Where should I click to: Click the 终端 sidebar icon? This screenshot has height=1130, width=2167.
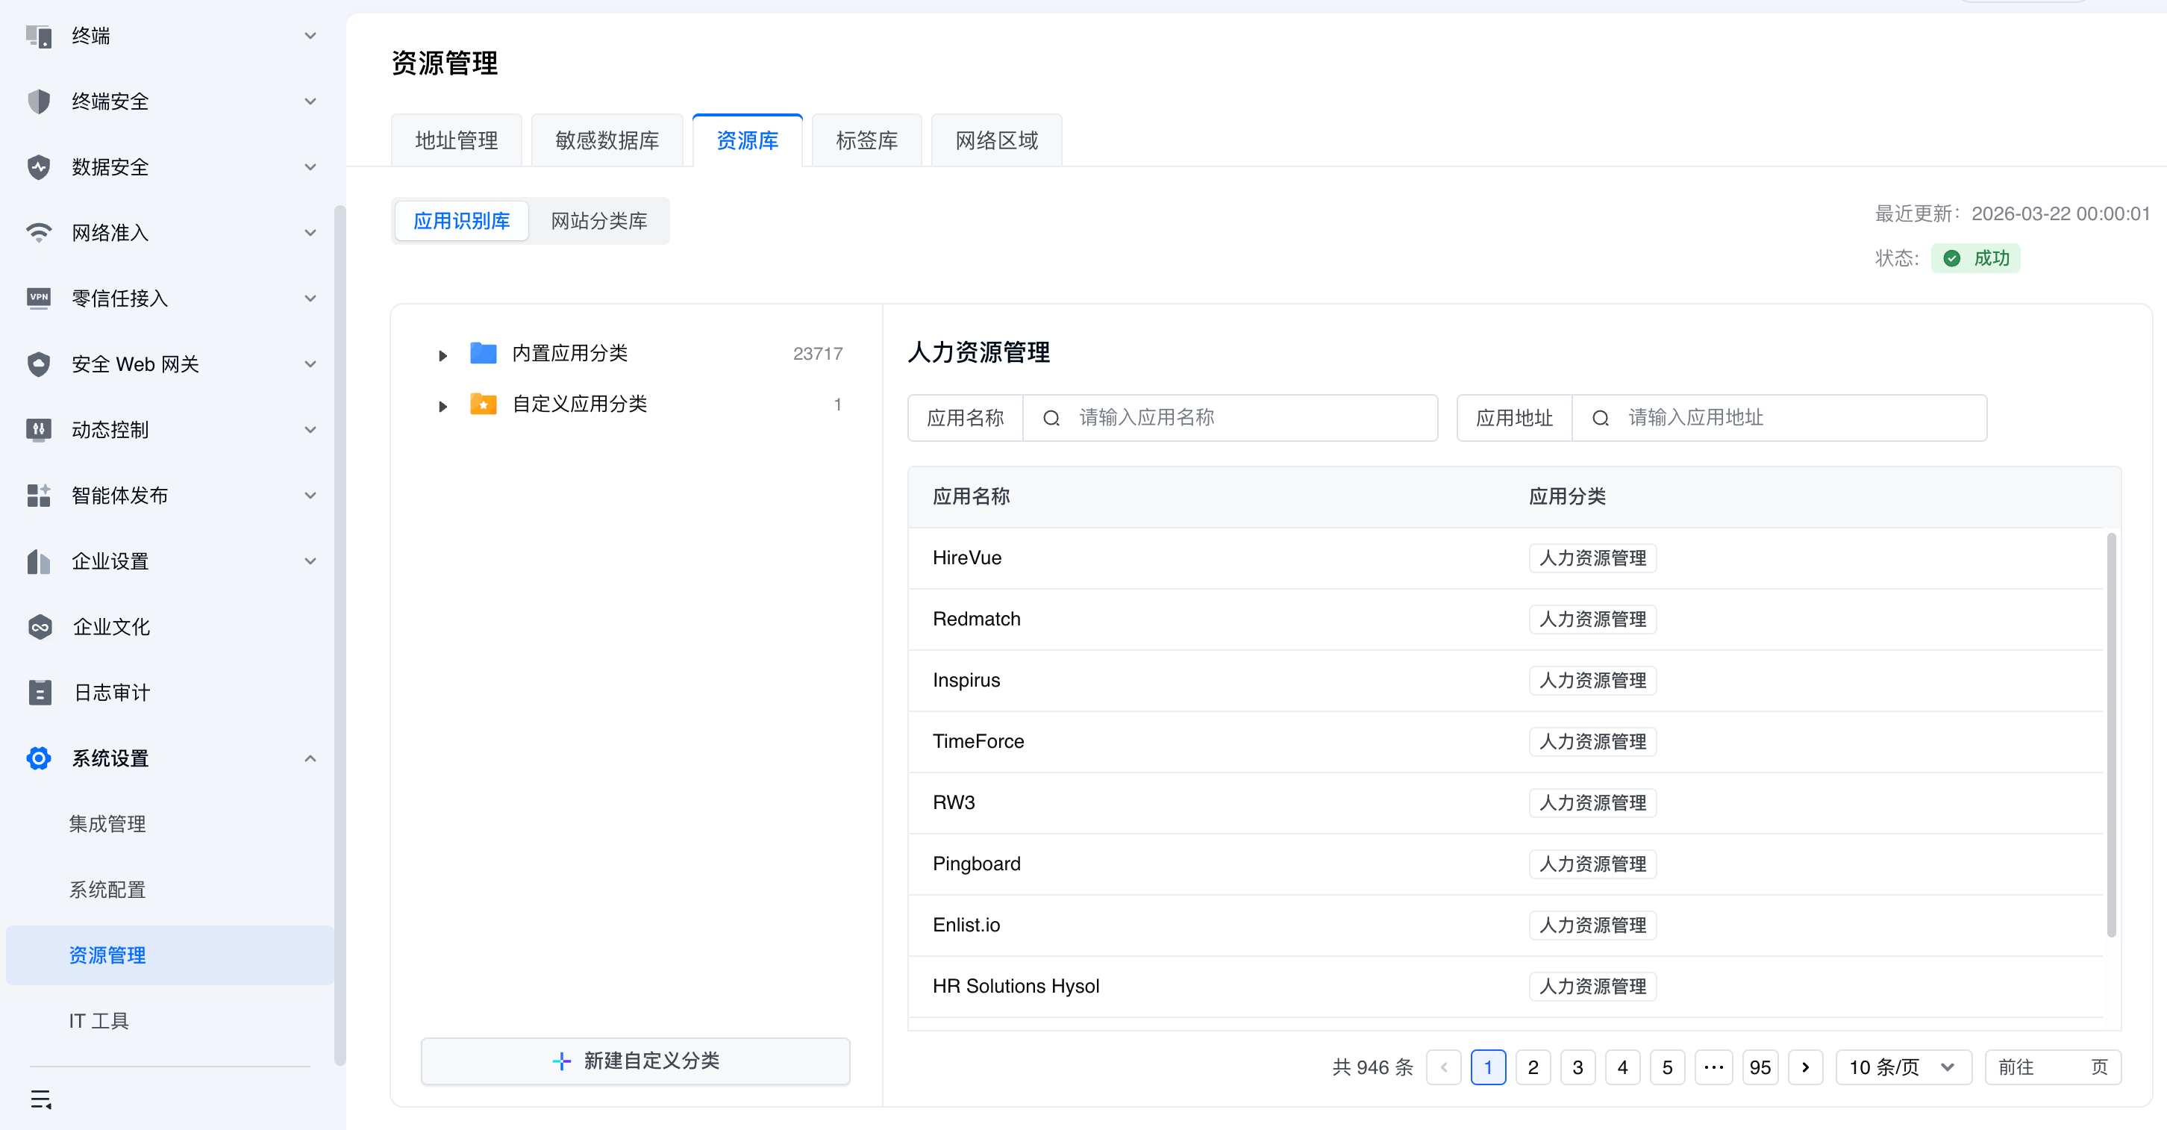(39, 36)
